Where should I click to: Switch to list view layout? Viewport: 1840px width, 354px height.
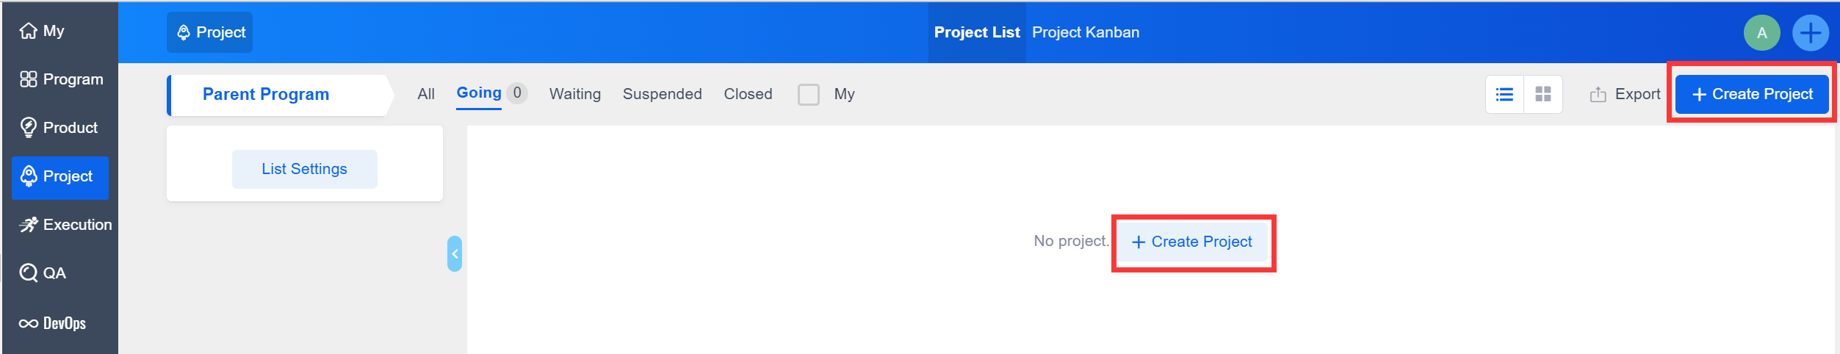coord(1504,95)
